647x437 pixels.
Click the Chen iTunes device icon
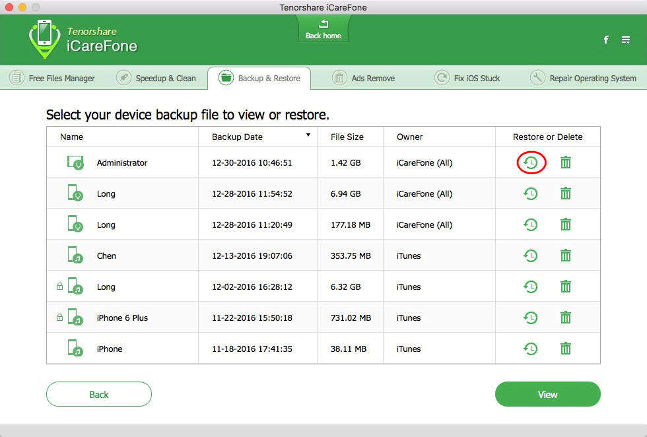(x=75, y=255)
